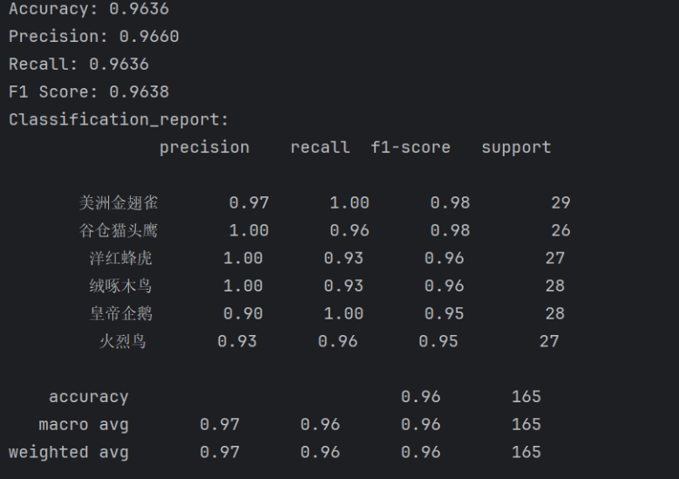Click the macro avg row label
The height and width of the screenshot is (479, 679).
pos(84,425)
